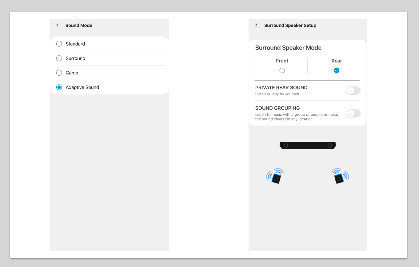
Task: Choose the Front surround speaker radio button
Action: [x=282, y=70]
